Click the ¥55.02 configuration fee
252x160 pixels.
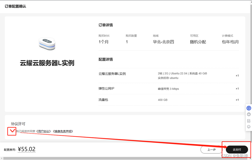pyautogui.click(x=26, y=149)
